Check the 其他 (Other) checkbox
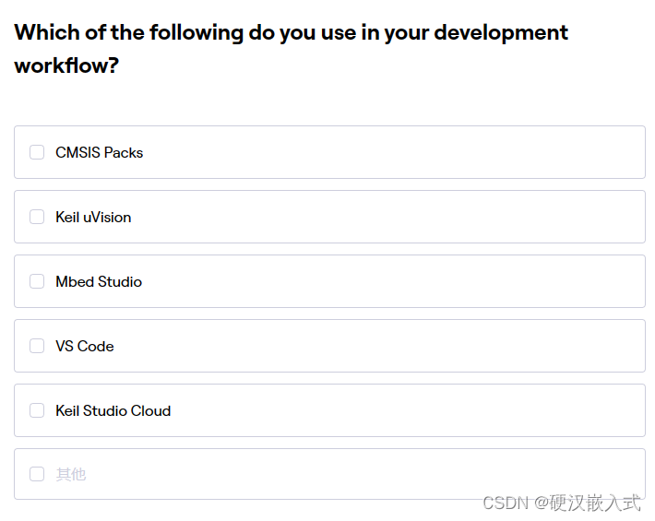 (37, 474)
